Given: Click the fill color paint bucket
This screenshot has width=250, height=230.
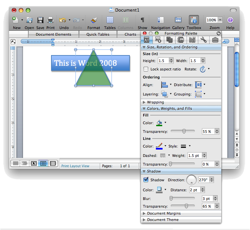Looking at the screenshot, I should [x=159, y=123].
